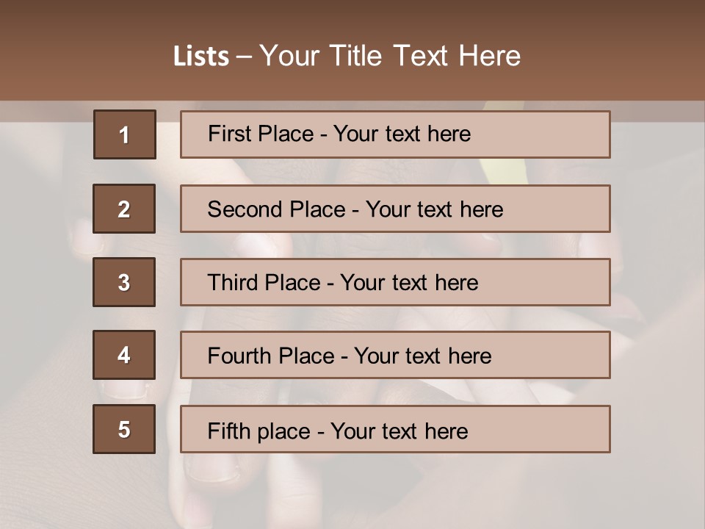This screenshot has height=529, width=705.
Task: Select the words First Place
Action: pyautogui.click(x=261, y=134)
